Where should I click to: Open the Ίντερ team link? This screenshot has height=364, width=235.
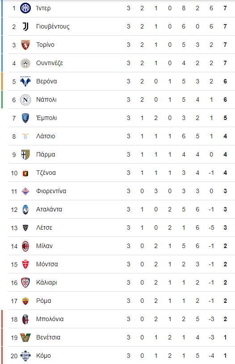tap(43, 8)
